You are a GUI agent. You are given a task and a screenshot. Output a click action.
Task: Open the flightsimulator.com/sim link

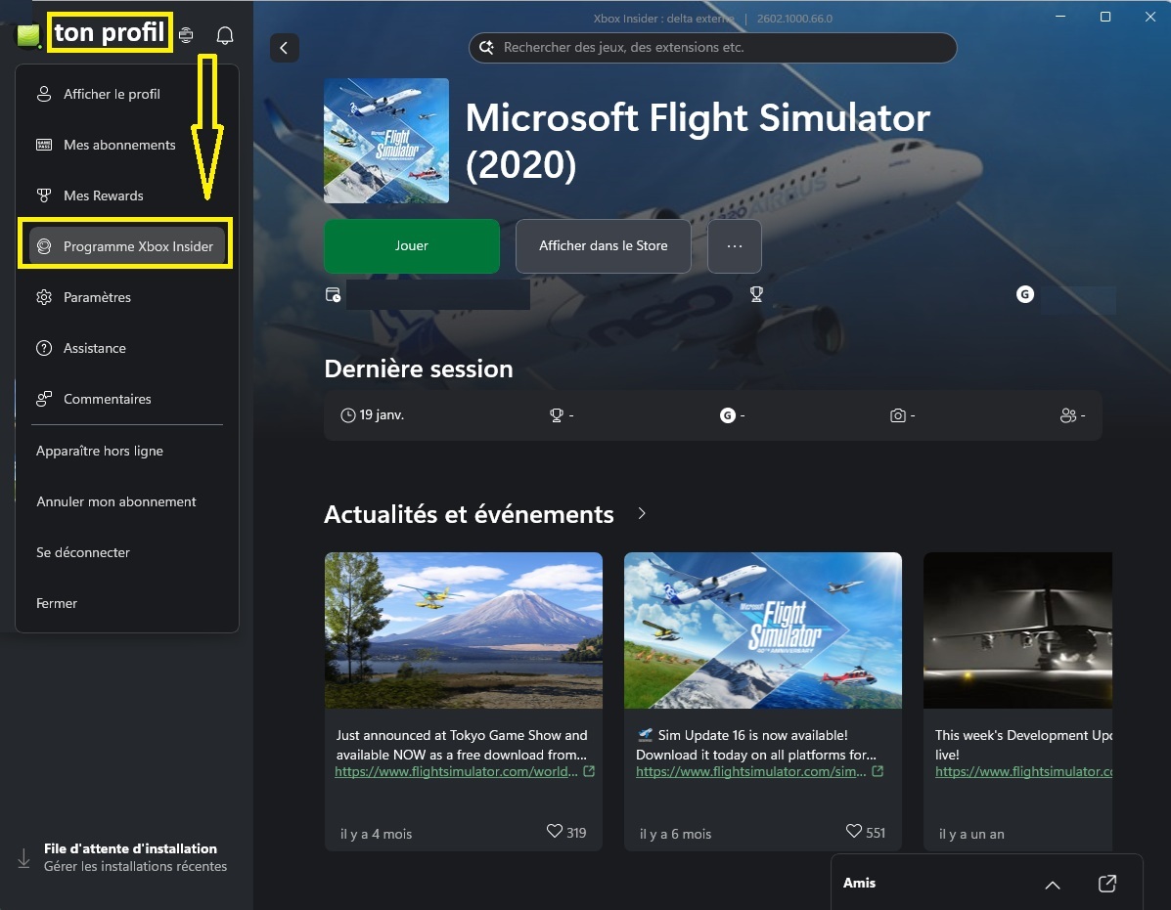click(750, 772)
